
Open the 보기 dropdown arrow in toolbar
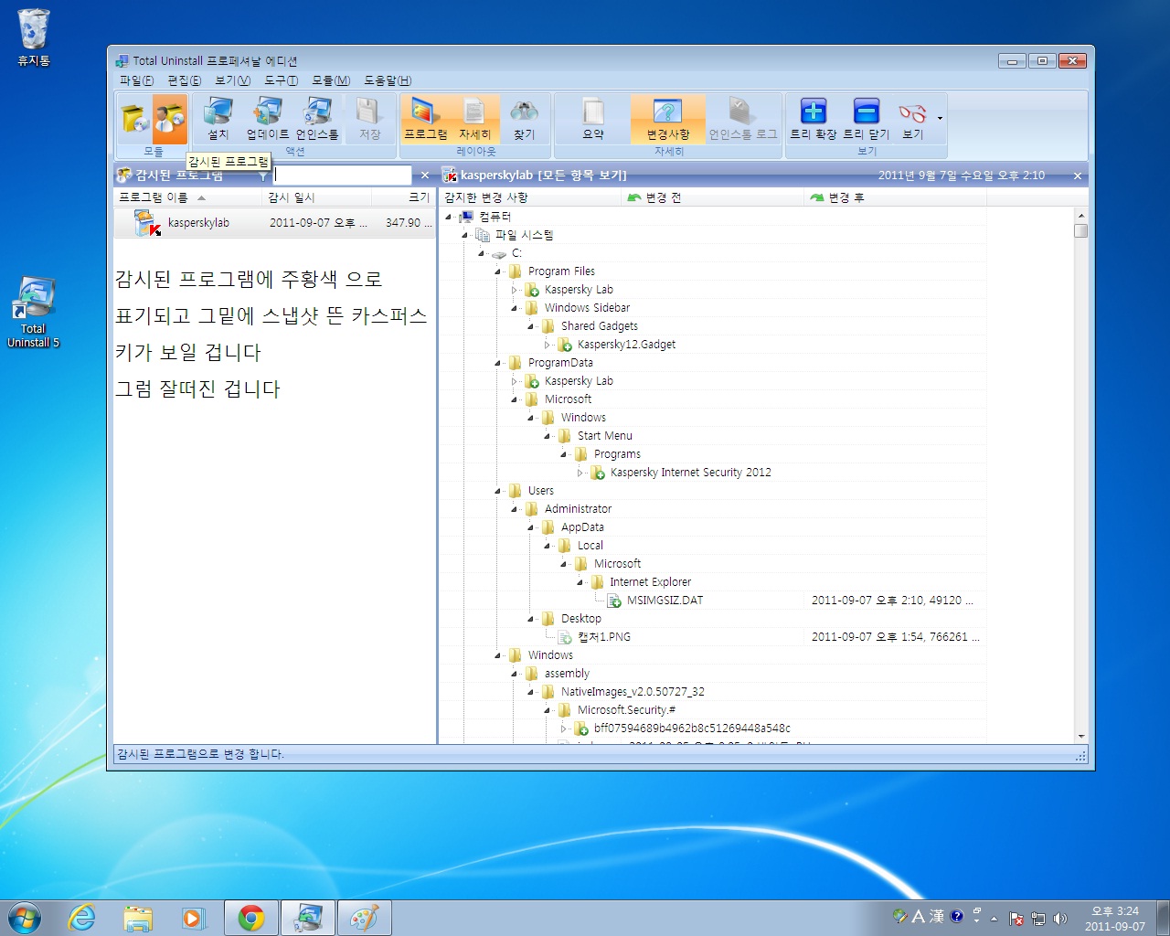pos(940,119)
